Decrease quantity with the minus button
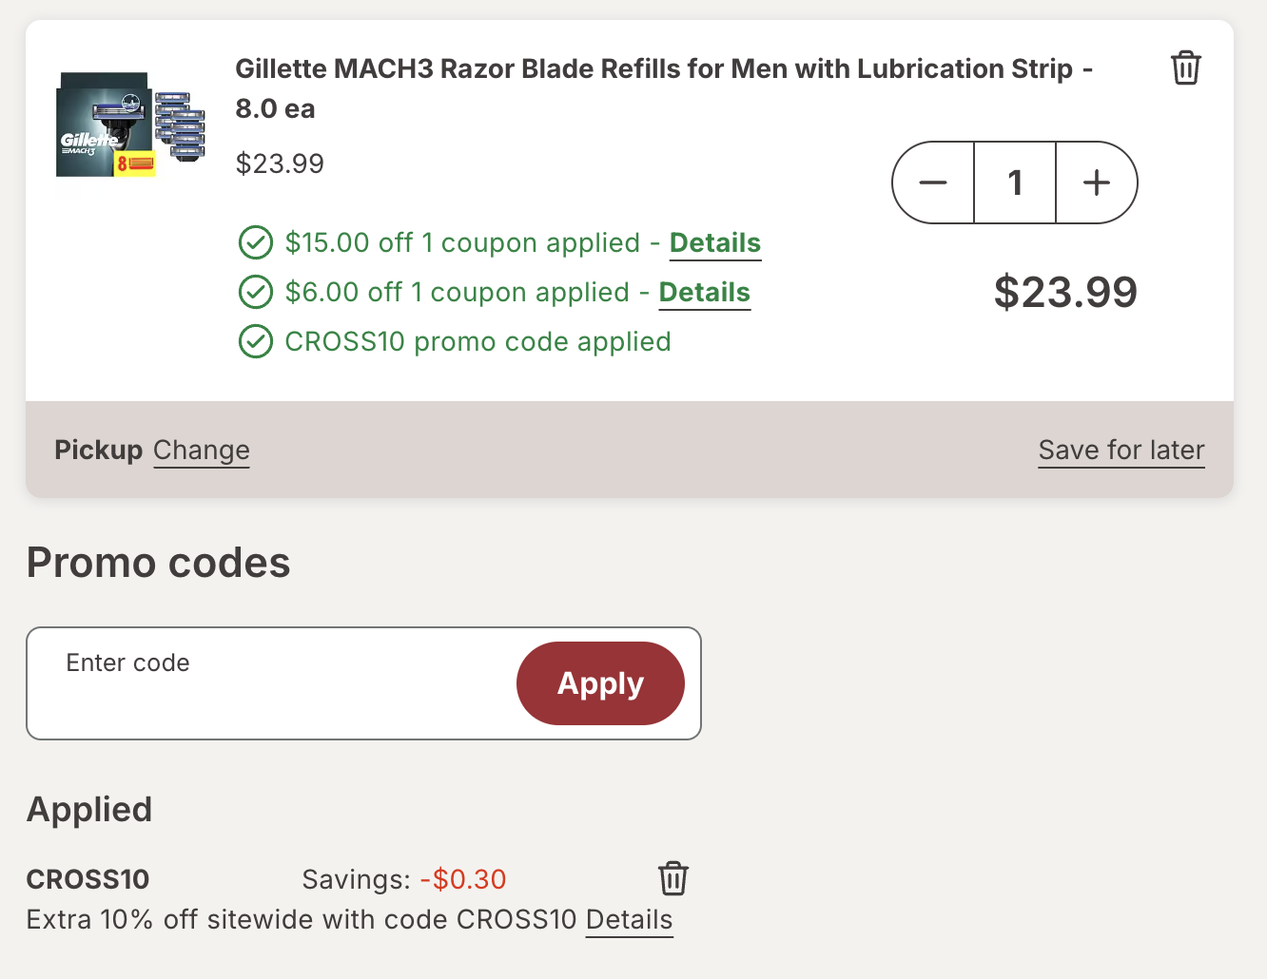The width and height of the screenshot is (1267, 979). pyautogui.click(x=933, y=182)
